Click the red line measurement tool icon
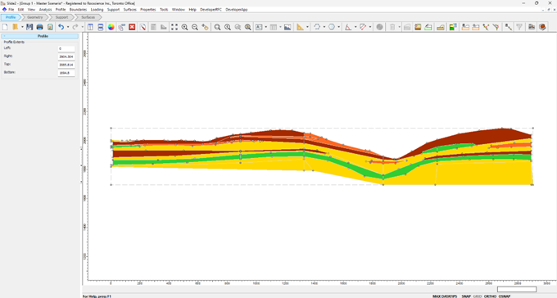Image resolution: width=557 pixels, height=298 pixels. pos(363,27)
